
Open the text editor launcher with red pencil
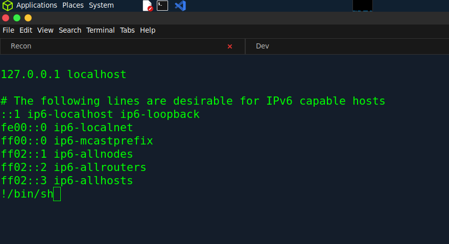(148, 6)
